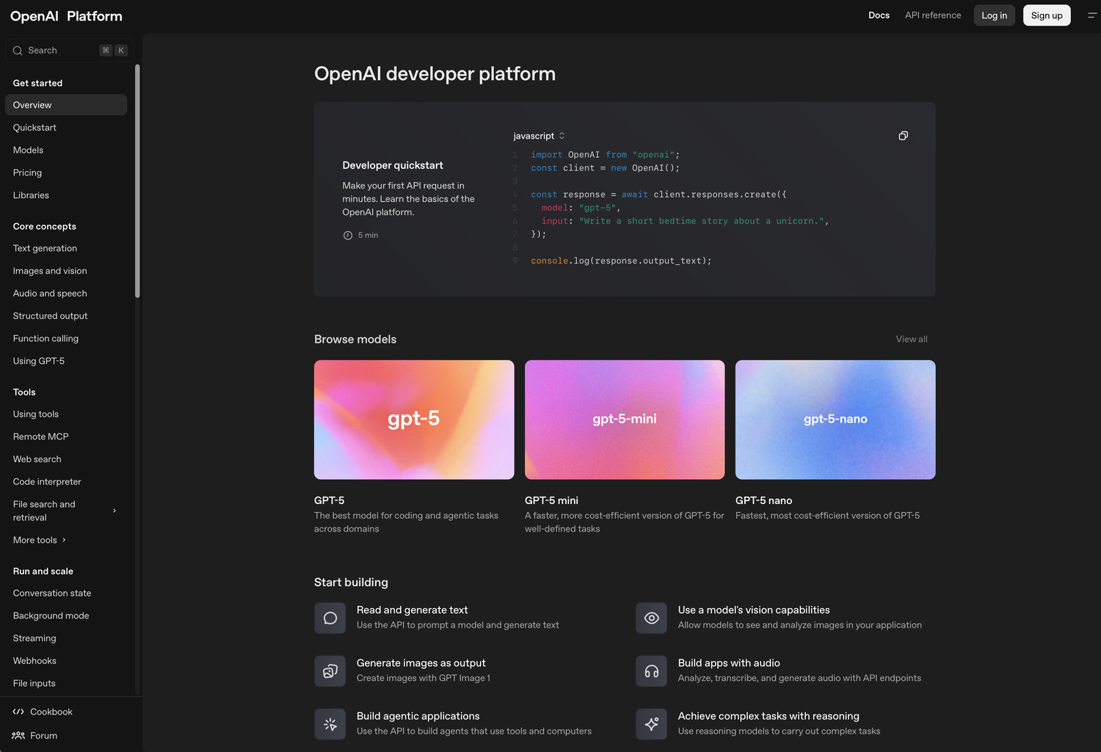
Task: Click the image generation icon
Action: pos(330,671)
